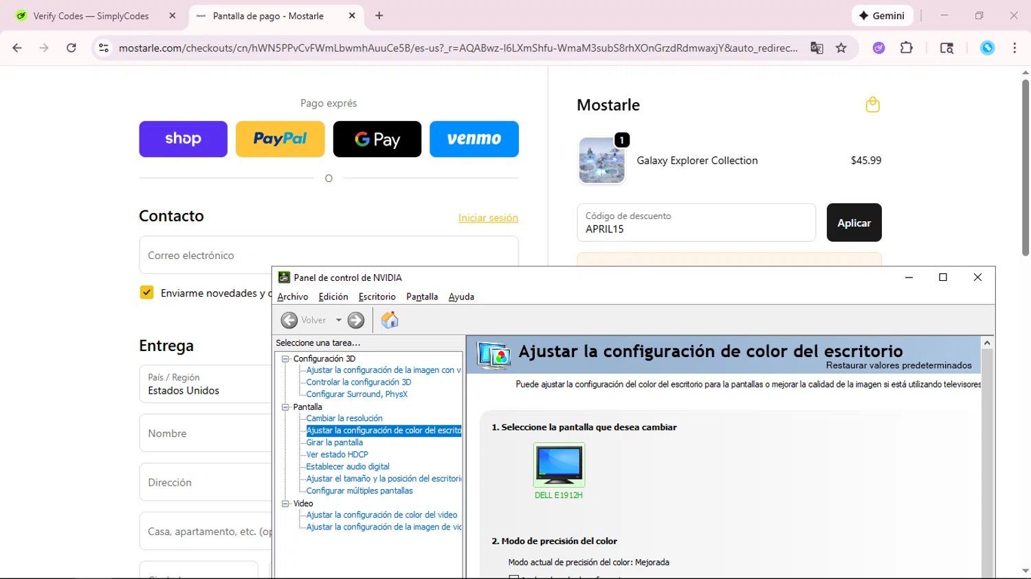Select Cambiar la resolución
Image resolution: width=1031 pixels, height=579 pixels.
(344, 418)
